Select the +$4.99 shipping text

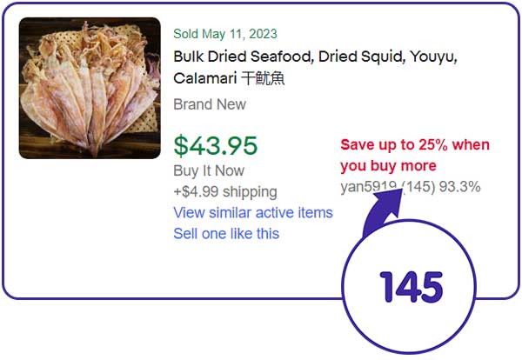coord(225,191)
